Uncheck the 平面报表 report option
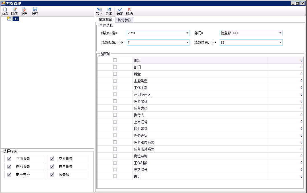The width and height of the screenshot is (307, 193). click(9, 159)
